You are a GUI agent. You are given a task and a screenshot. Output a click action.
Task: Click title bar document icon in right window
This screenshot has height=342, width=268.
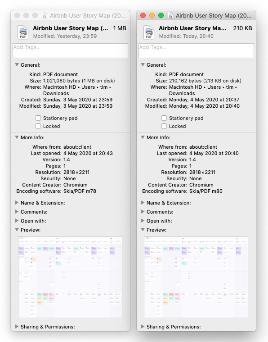[x=170, y=15]
